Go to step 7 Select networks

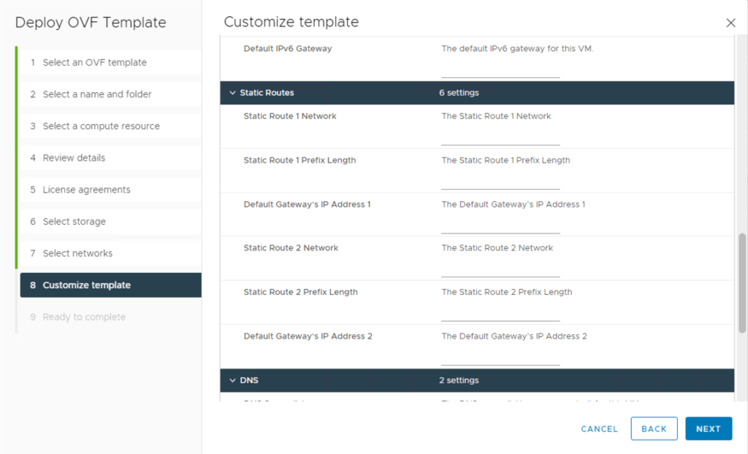coord(111,253)
